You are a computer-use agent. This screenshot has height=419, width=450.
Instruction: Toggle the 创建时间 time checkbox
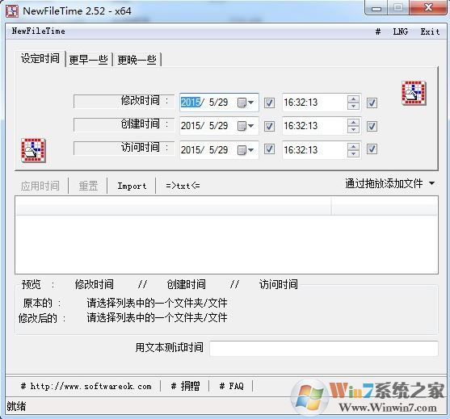pos(372,126)
